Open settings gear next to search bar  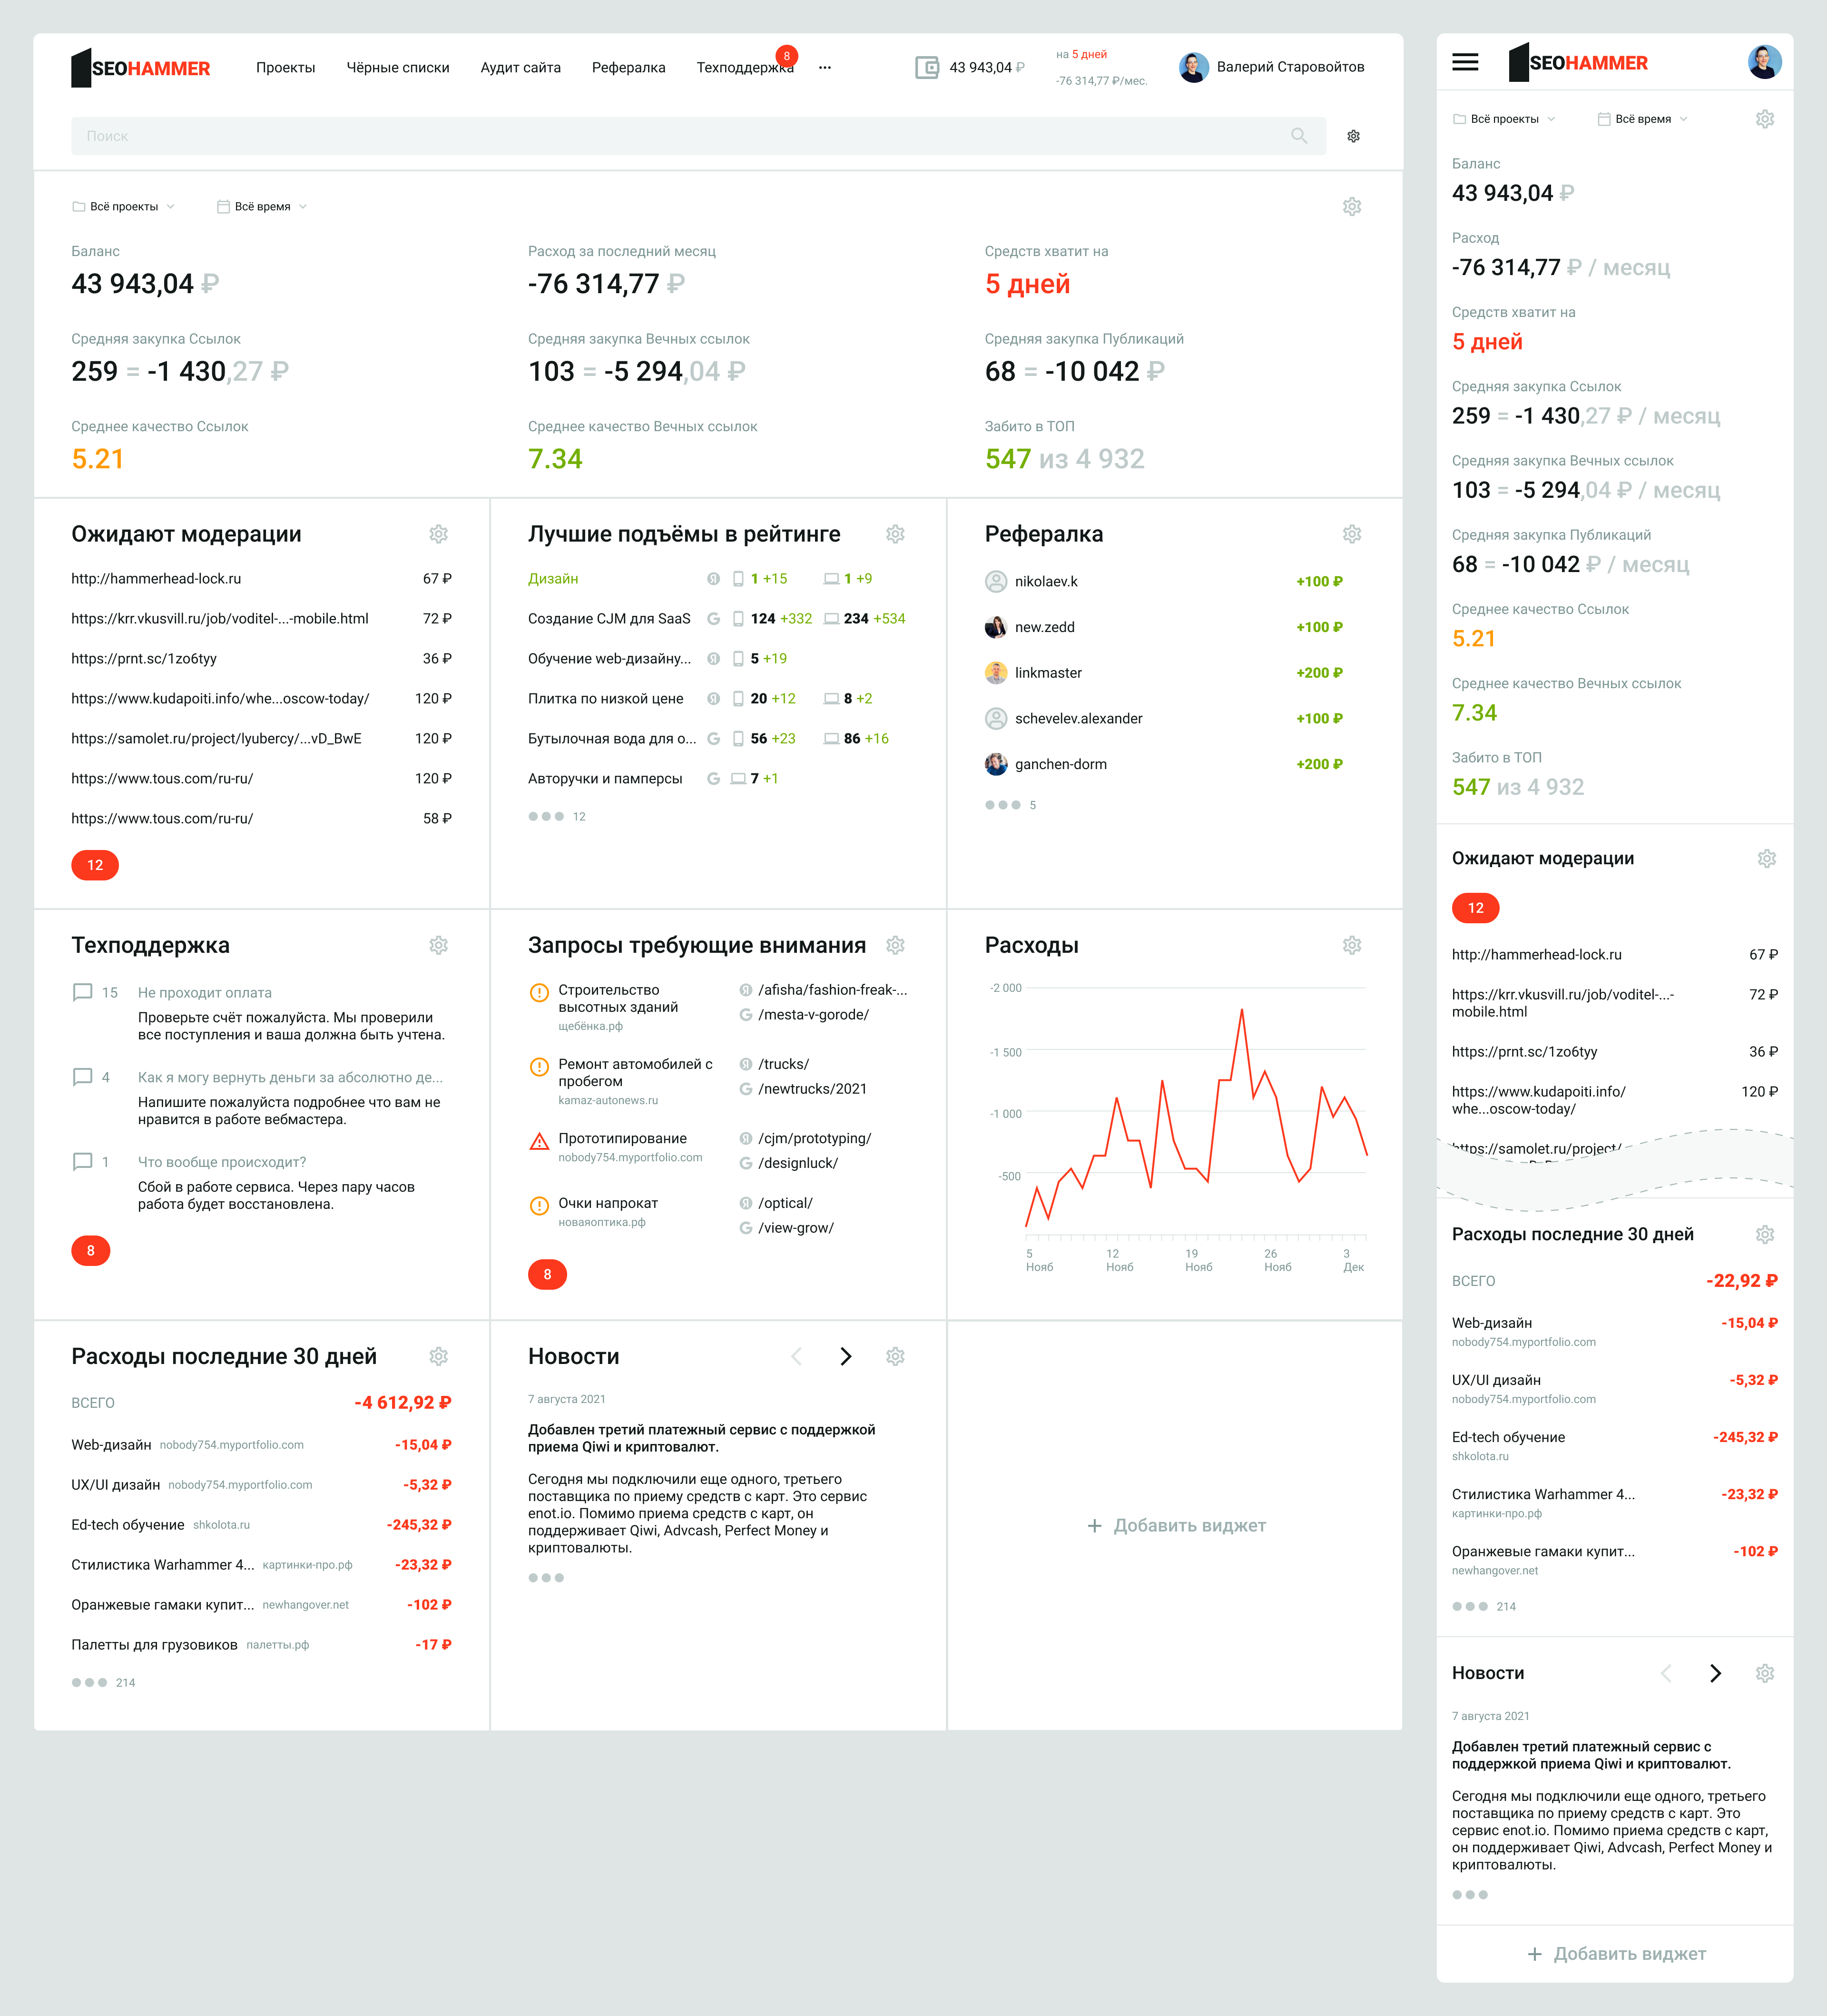point(1353,136)
